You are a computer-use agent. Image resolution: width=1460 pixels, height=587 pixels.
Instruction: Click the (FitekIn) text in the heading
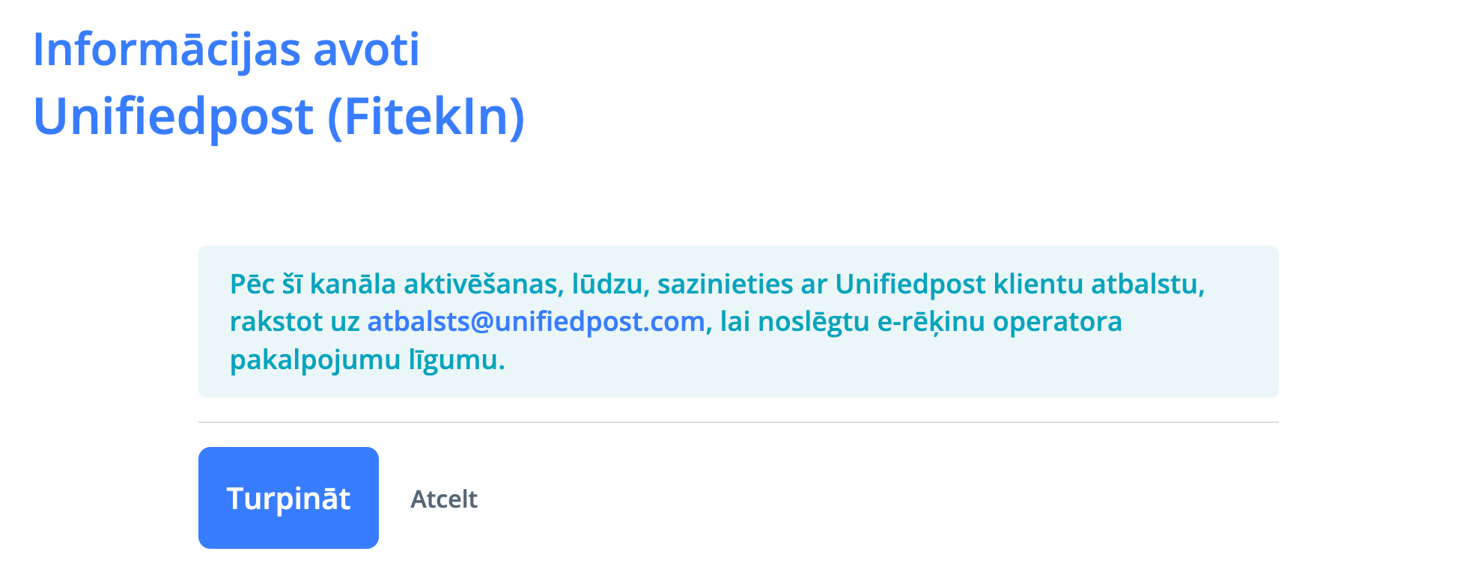tap(426, 117)
